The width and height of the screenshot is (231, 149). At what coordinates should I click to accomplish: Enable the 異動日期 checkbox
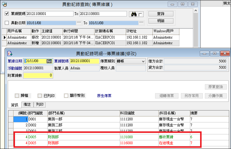[7, 23]
